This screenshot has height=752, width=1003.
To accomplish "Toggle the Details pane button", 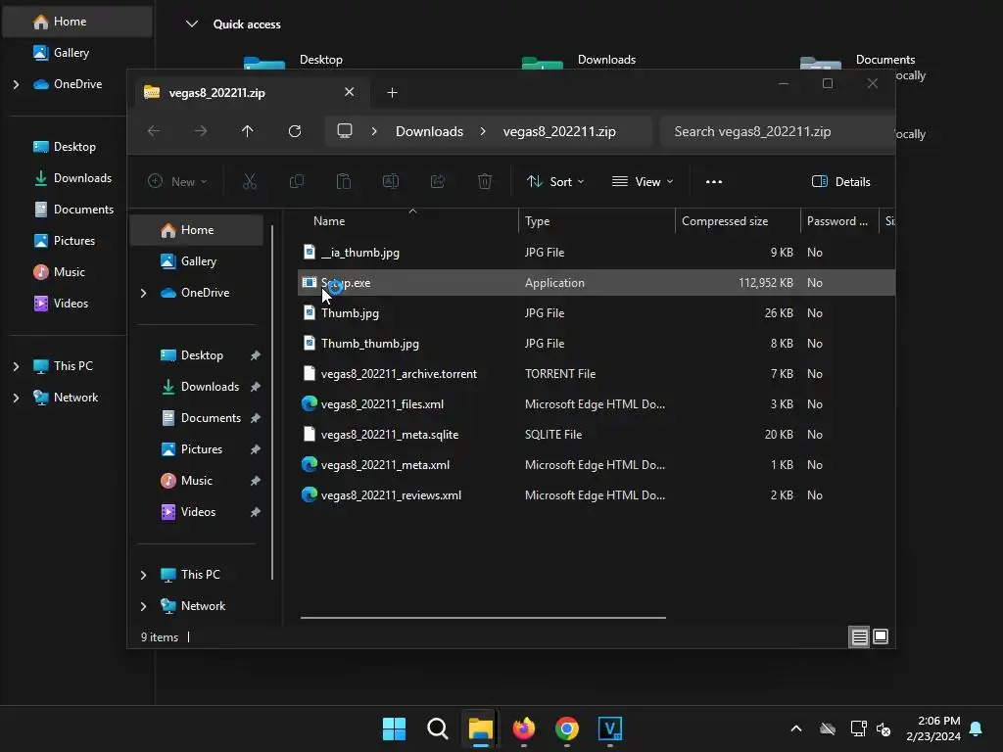I will click(x=840, y=181).
